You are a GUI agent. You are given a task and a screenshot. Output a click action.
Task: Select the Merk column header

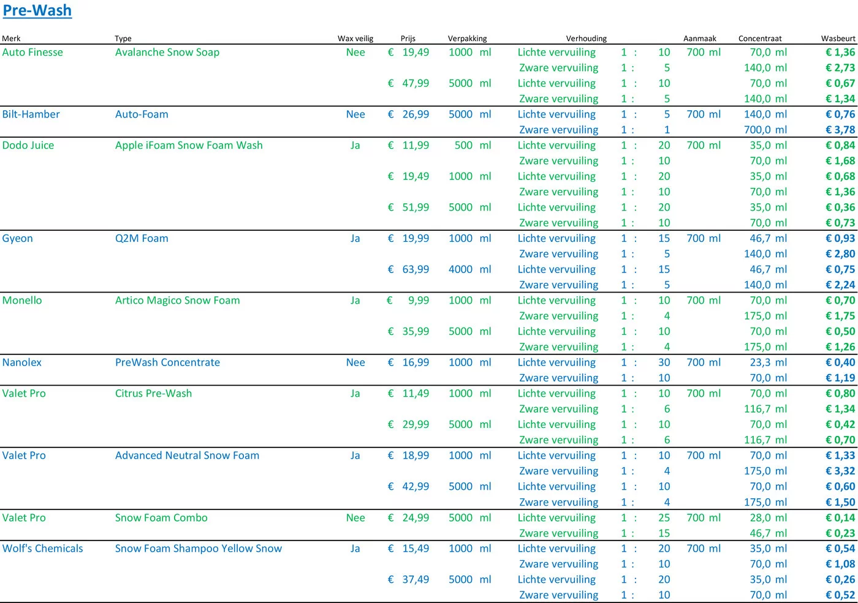11,38
